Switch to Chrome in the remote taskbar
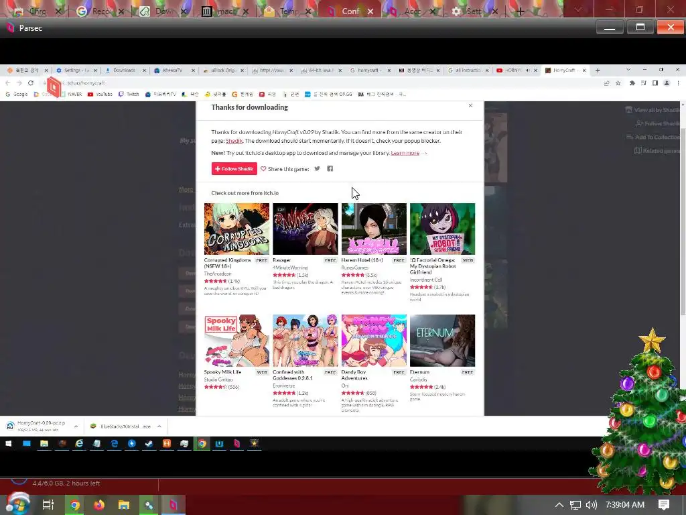Viewport: 686px width, 515px height. pos(202,444)
